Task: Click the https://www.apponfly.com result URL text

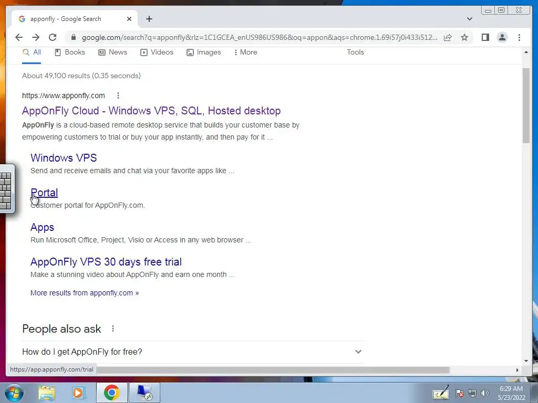Action: click(x=64, y=96)
